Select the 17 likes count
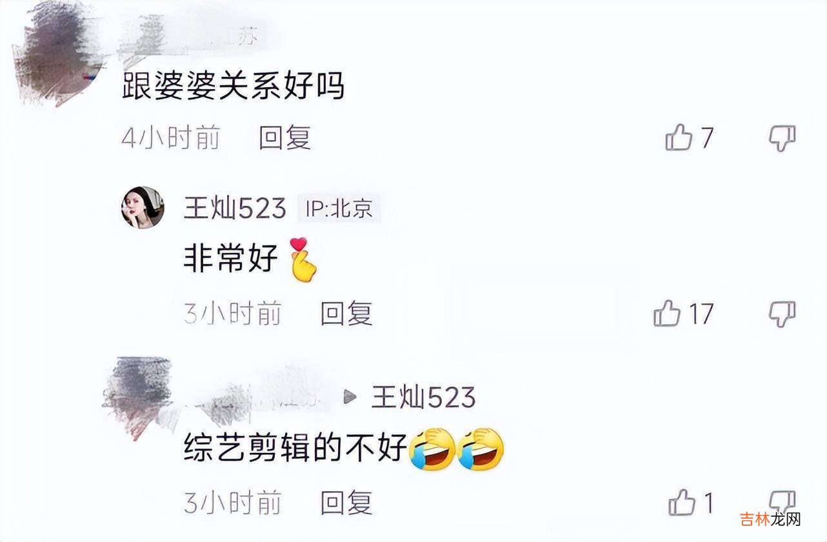The width and height of the screenshot is (827, 542). pos(701,314)
